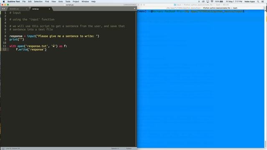Click line number 11 in the gutter
Image resolution: width=267 pixels, height=150 pixels.
pyautogui.click(x=5, y=46)
